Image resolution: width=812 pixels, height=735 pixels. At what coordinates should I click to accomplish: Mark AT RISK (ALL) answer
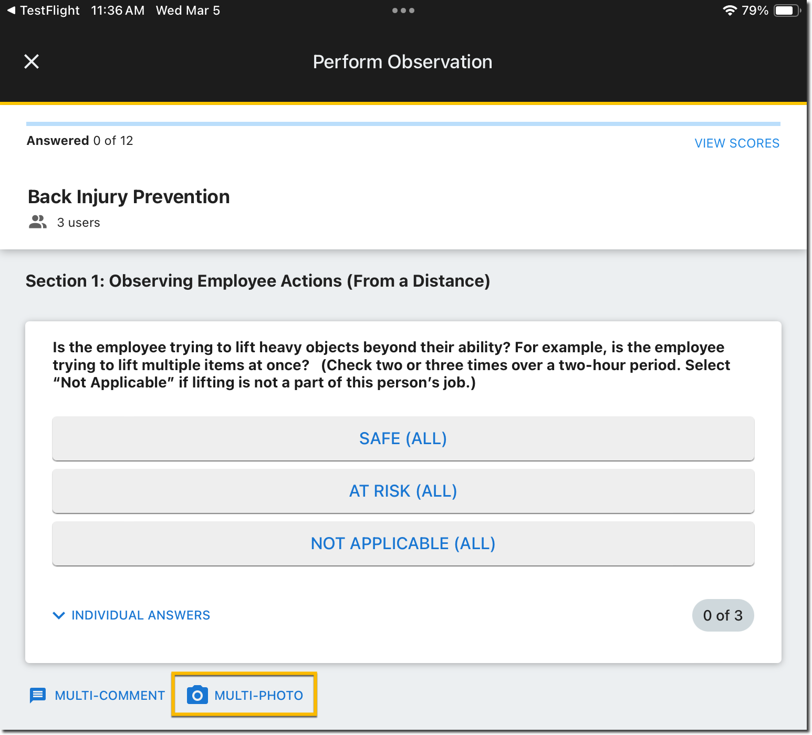pyautogui.click(x=403, y=491)
